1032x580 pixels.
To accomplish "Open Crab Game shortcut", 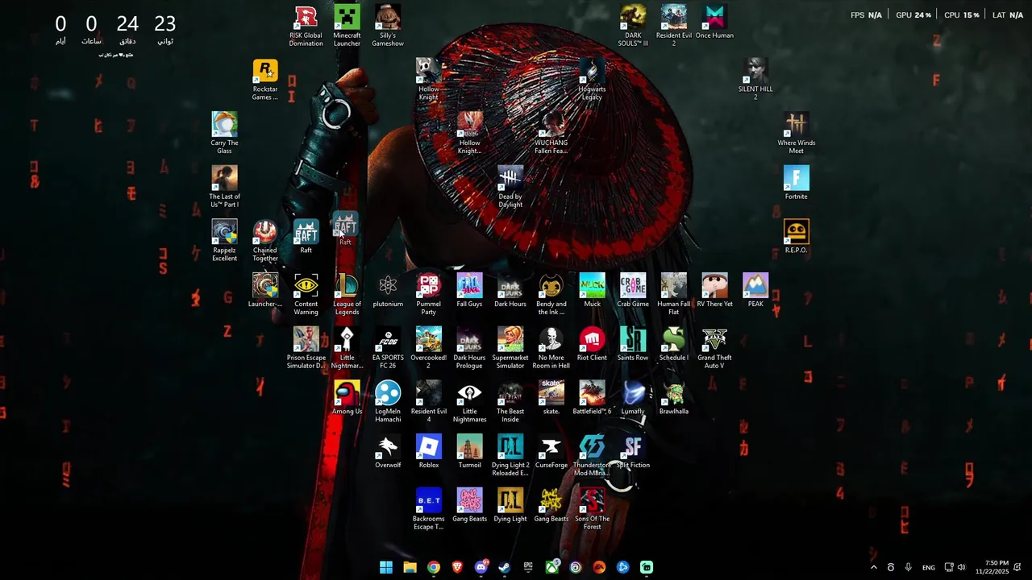I will point(633,291).
